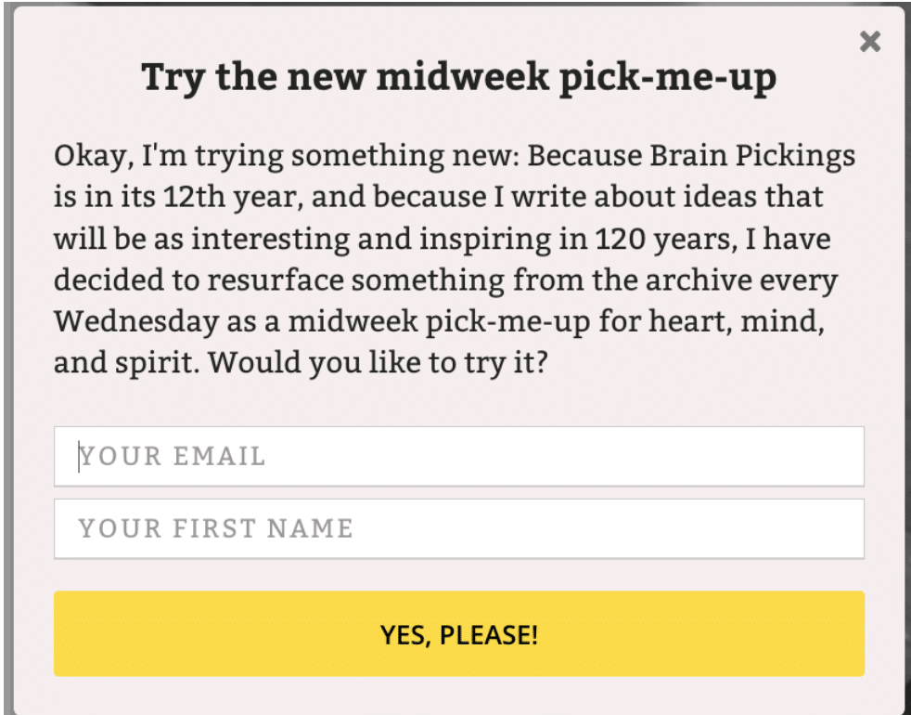Click the dimmed background left of the popup

pyautogui.click(x=6, y=371)
